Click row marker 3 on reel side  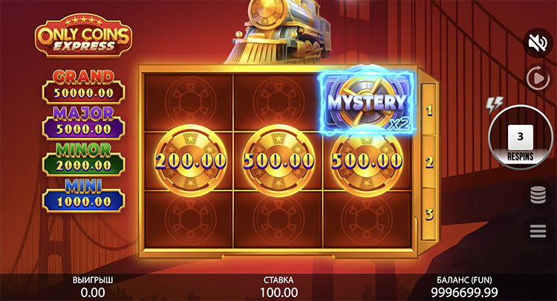[429, 214]
